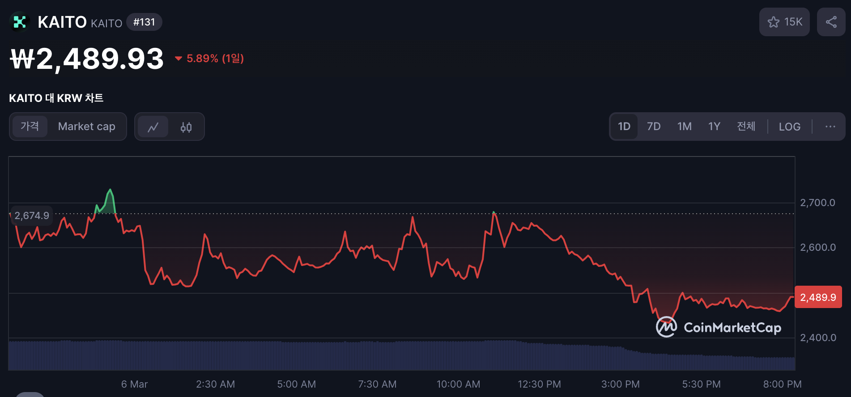Click the 5.89% (1일) change indicator
Image resolution: width=851 pixels, height=397 pixels.
209,59
